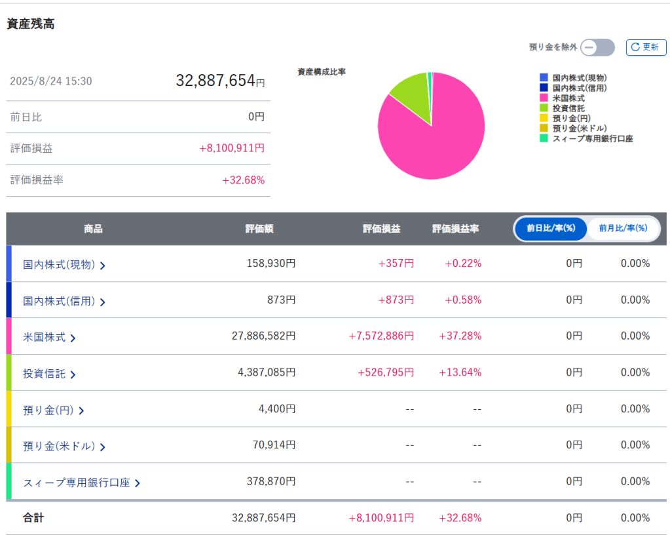Expand the 国内株式(信用) chevron arrow

pos(103,302)
